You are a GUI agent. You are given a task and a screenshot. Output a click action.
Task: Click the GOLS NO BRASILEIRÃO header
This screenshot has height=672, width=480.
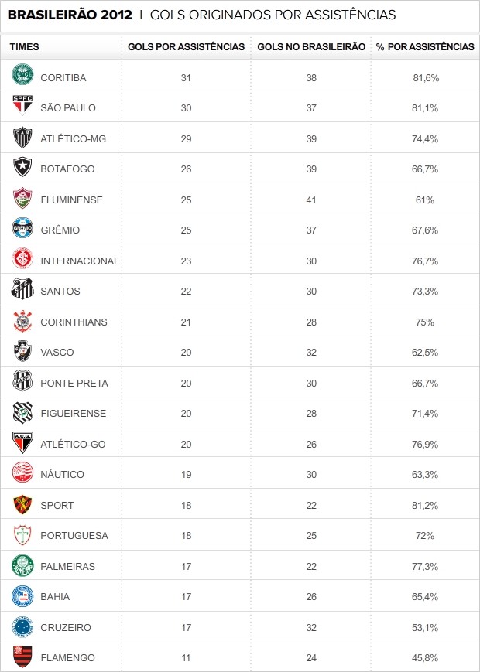pos(311,47)
